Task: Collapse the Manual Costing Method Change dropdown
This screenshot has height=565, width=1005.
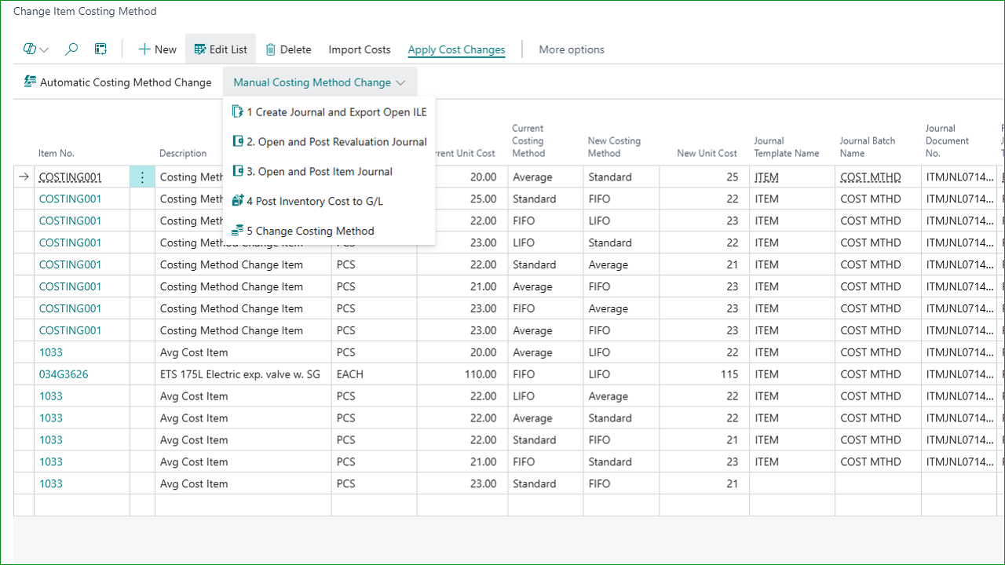Action: click(320, 82)
